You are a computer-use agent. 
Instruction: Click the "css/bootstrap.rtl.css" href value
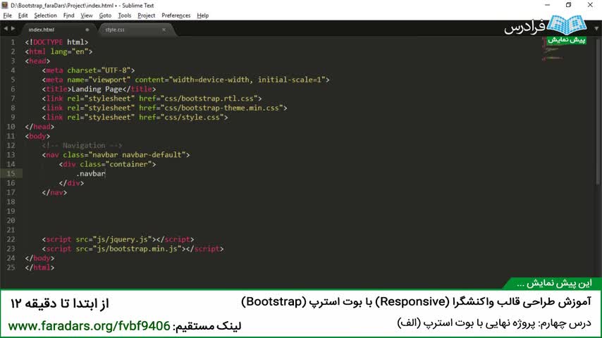click(209, 99)
